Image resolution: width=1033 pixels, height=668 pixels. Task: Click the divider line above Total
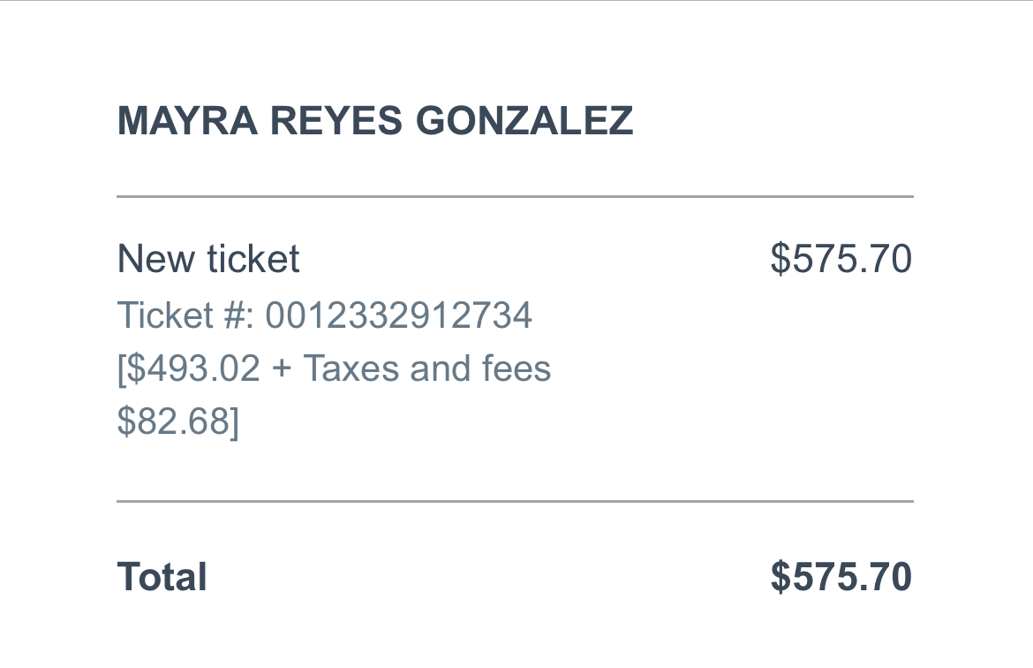pyautogui.click(x=516, y=502)
